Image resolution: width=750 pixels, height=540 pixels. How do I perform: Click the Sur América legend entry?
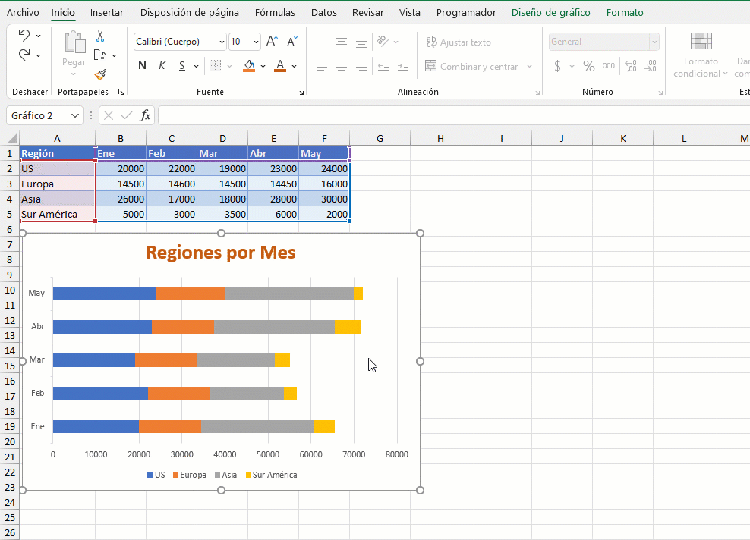pyautogui.click(x=271, y=475)
